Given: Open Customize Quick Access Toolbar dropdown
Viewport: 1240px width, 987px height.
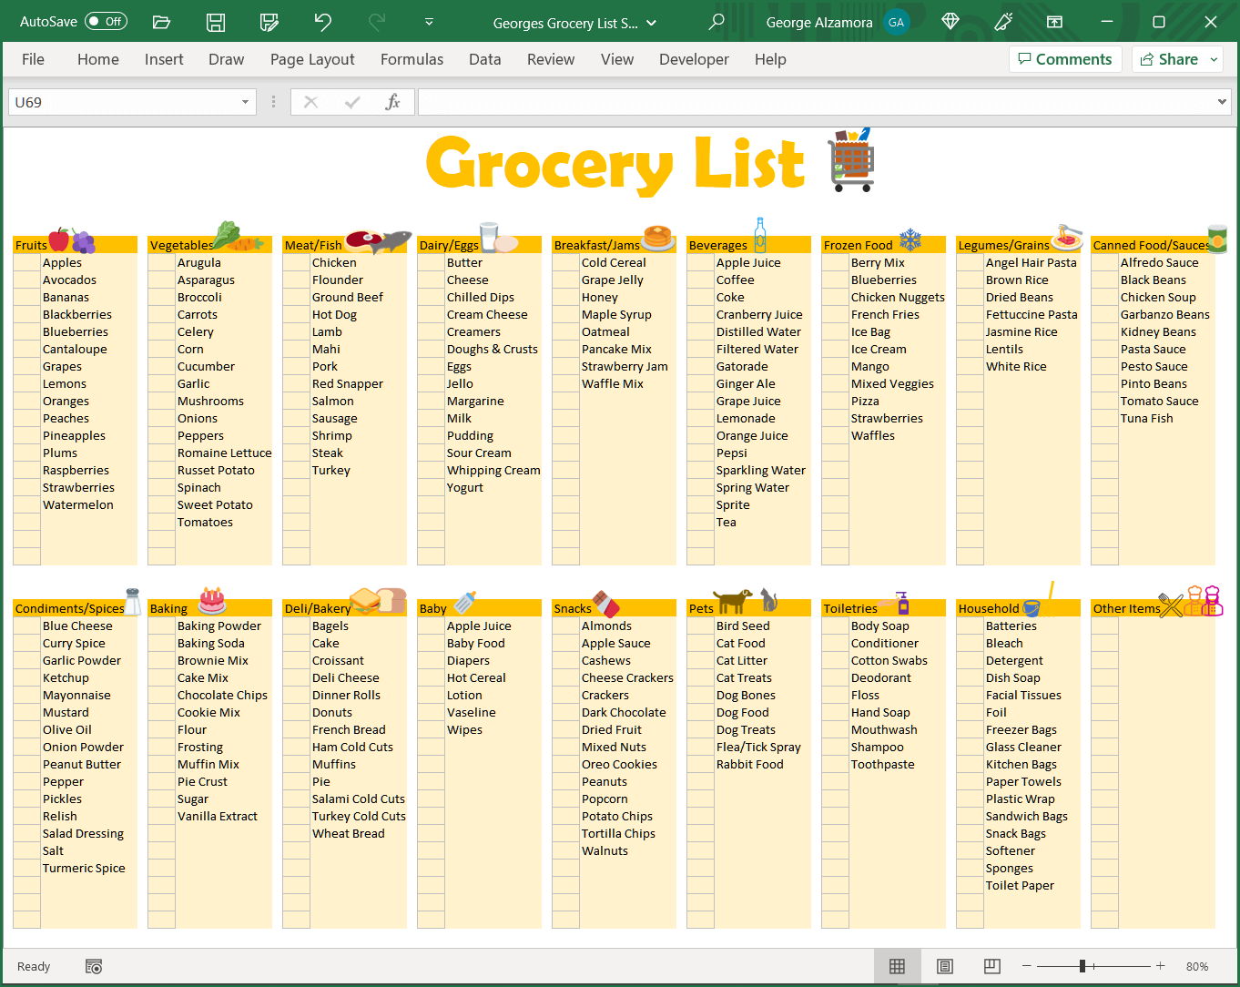Looking at the screenshot, I should pyautogui.click(x=429, y=23).
